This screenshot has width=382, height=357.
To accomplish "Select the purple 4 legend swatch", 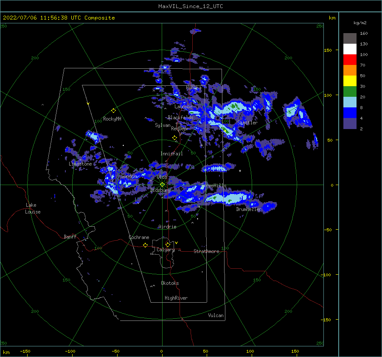I will click(350, 123).
